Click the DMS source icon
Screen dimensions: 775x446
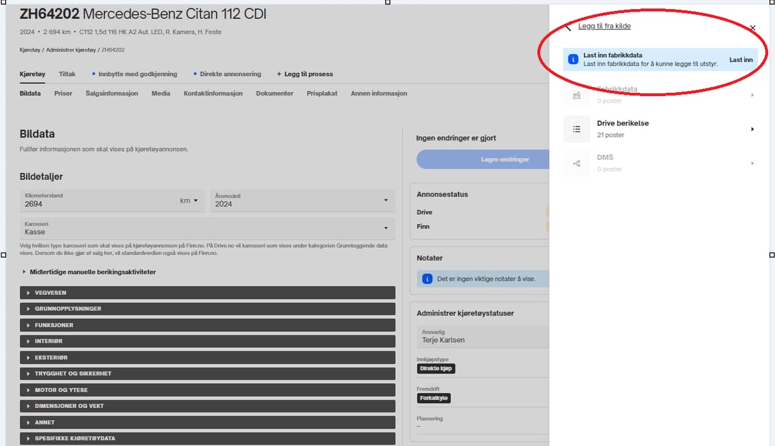tap(576, 163)
